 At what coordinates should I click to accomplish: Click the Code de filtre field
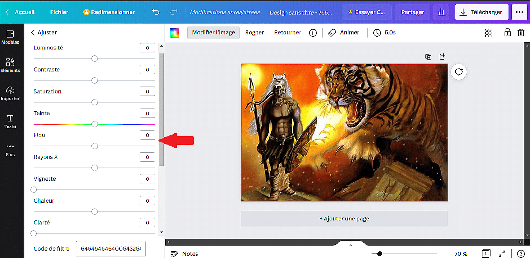[111, 248]
